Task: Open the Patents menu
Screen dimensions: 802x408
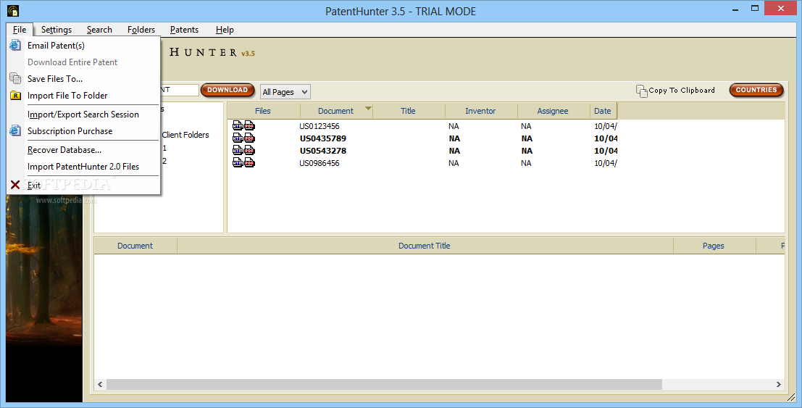Action: pos(184,30)
